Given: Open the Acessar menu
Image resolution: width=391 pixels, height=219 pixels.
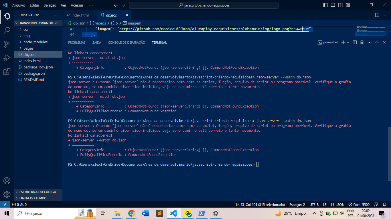Looking at the screenshot, I should 77,5.
